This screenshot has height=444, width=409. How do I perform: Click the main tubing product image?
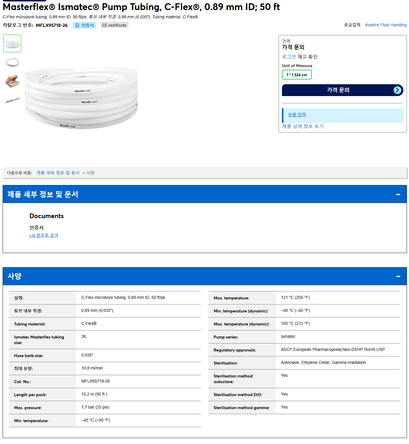81,98
